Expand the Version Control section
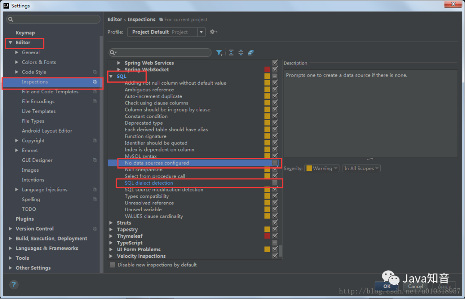Screen dimensions: 465x299 [x=10, y=228]
